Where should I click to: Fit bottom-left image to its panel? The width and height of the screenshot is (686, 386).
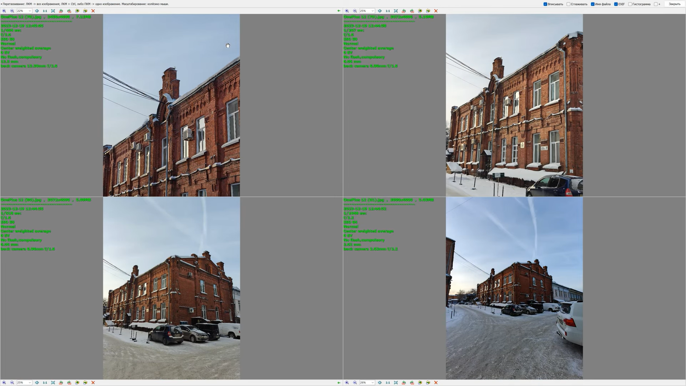pyautogui.click(x=53, y=383)
